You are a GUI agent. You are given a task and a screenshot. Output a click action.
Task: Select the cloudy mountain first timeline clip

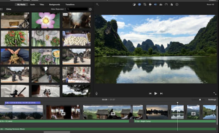pyautogui.click(x=21, y=112)
